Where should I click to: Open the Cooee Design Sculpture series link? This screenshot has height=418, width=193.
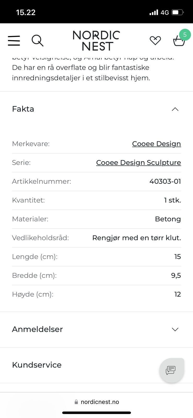pos(138,162)
